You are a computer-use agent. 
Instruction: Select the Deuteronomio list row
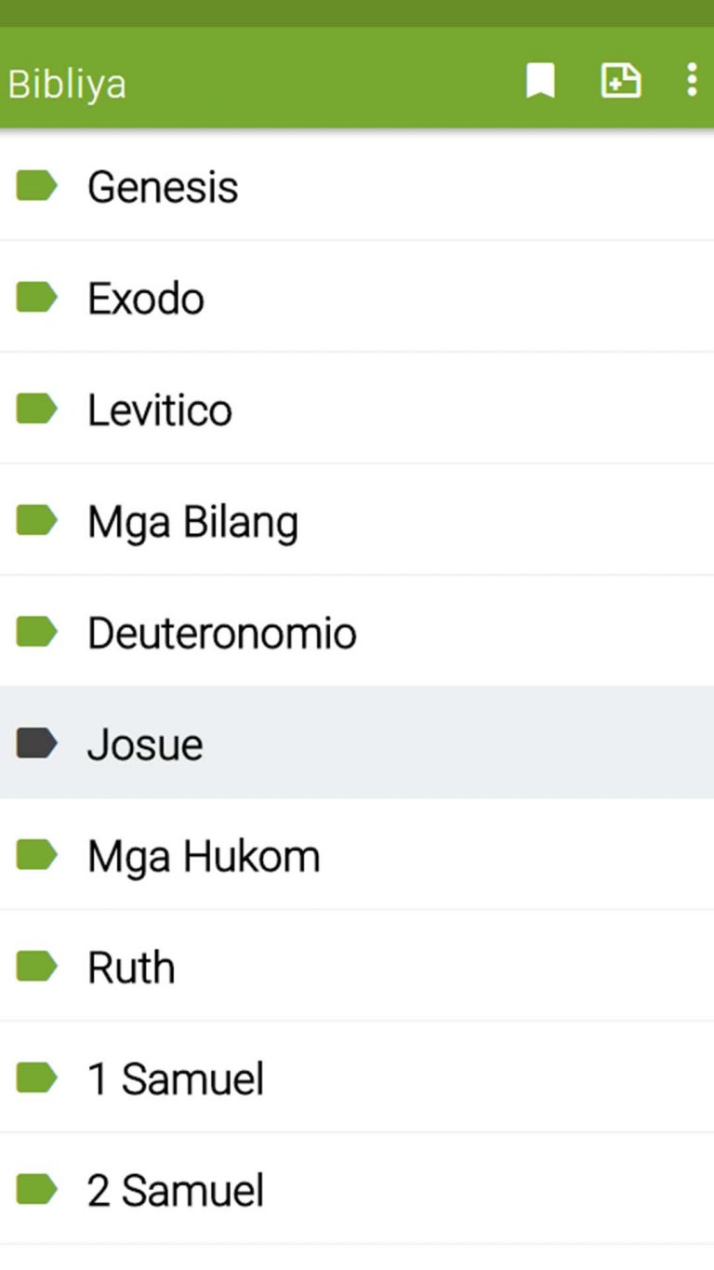pyautogui.click(x=221, y=632)
